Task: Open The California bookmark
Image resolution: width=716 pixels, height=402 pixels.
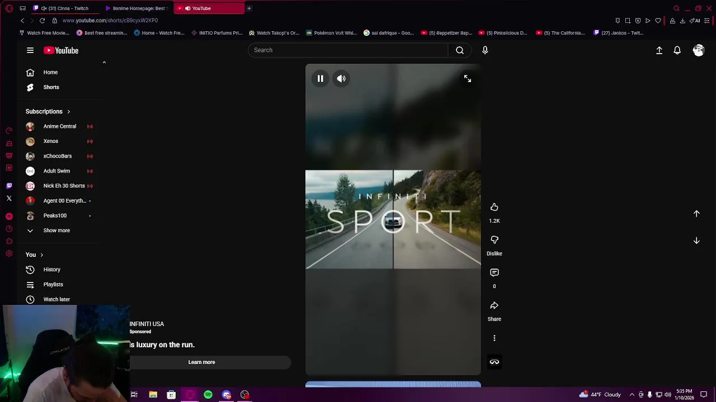Action: click(x=560, y=33)
